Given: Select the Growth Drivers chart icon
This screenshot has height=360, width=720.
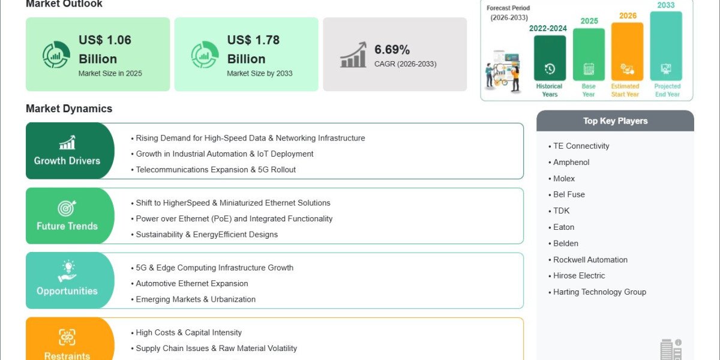Looking at the screenshot, I should [x=67, y=142].
